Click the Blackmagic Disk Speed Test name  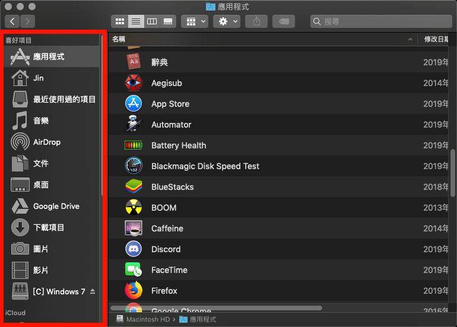[x=205, y=166]
